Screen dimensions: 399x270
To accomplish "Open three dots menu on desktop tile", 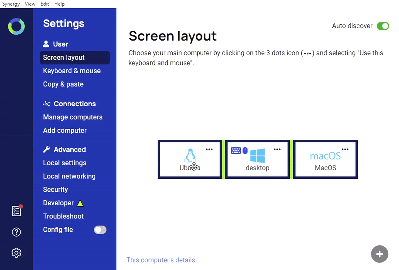I will click(277, 149).
